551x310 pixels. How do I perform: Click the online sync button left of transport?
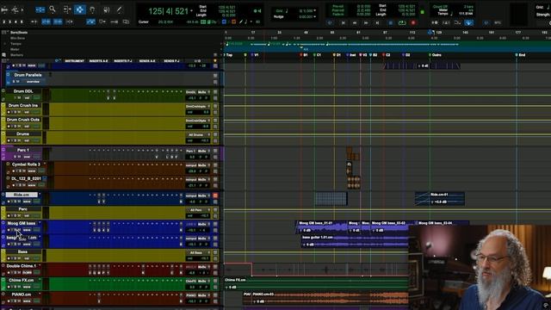(x=329, y=23)
